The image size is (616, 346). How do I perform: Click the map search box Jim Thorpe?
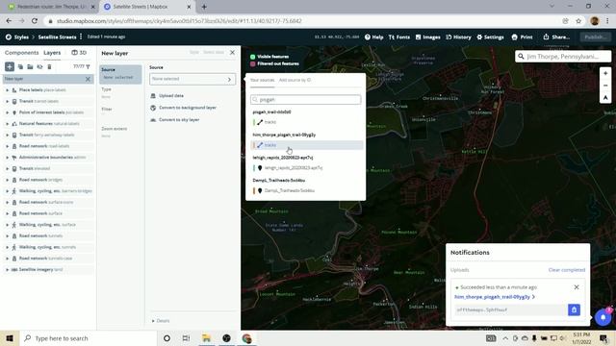[x=563, y=57]
